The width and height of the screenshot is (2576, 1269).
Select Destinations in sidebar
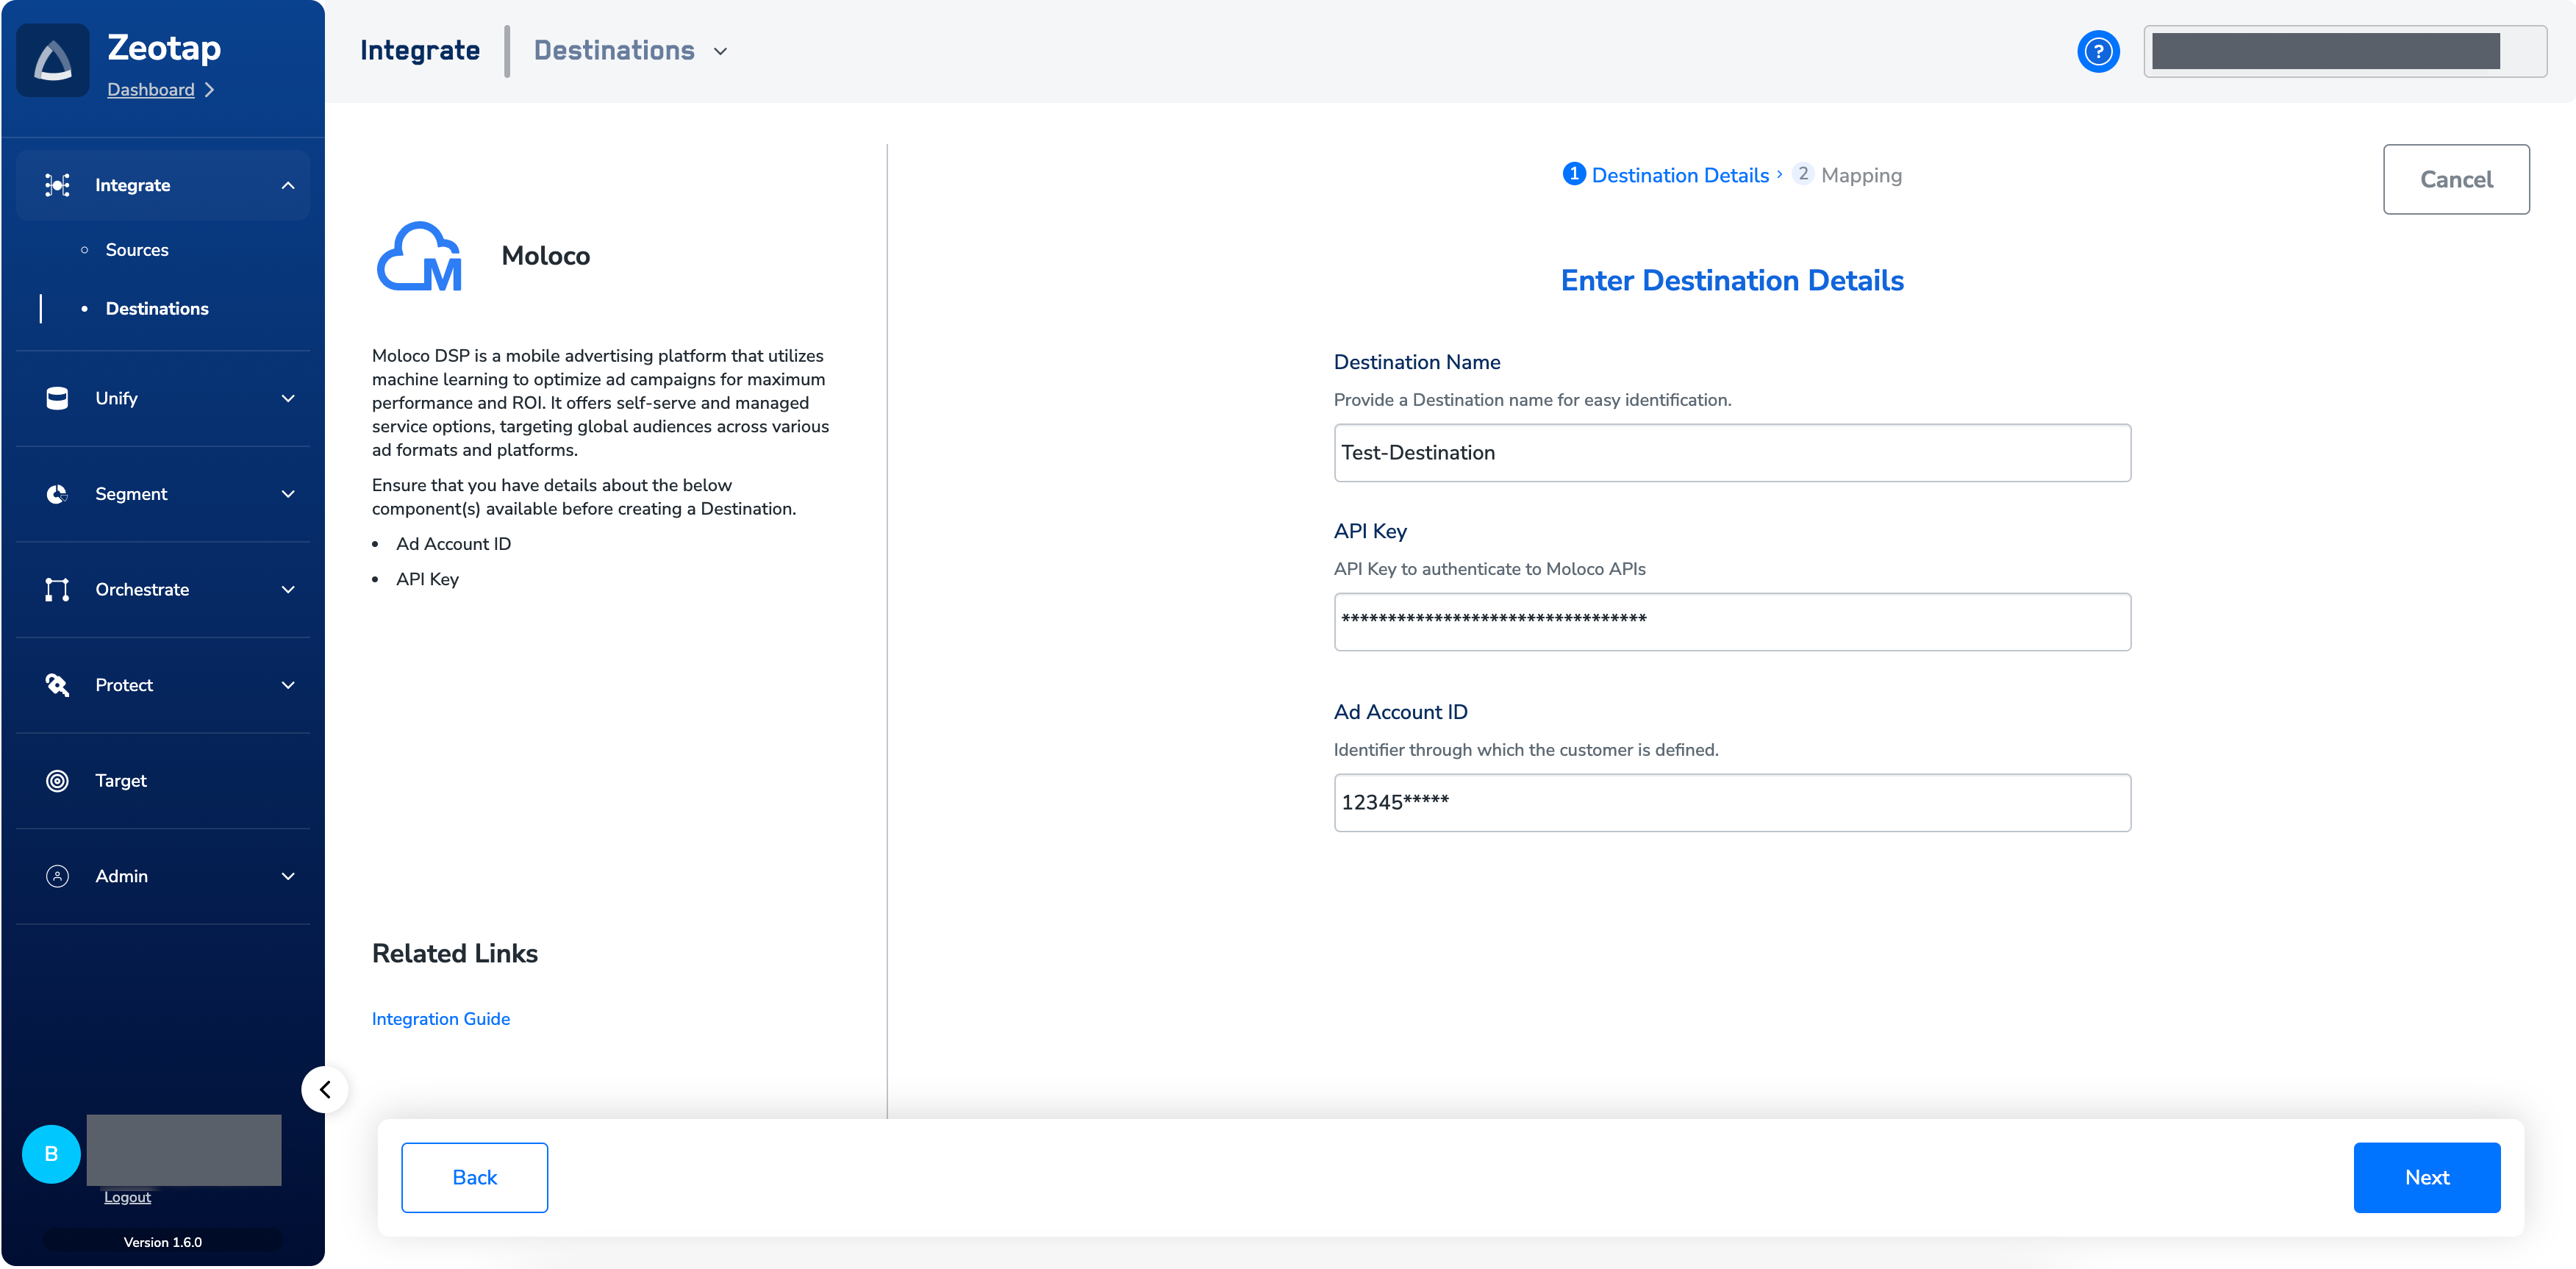point(157,309)
